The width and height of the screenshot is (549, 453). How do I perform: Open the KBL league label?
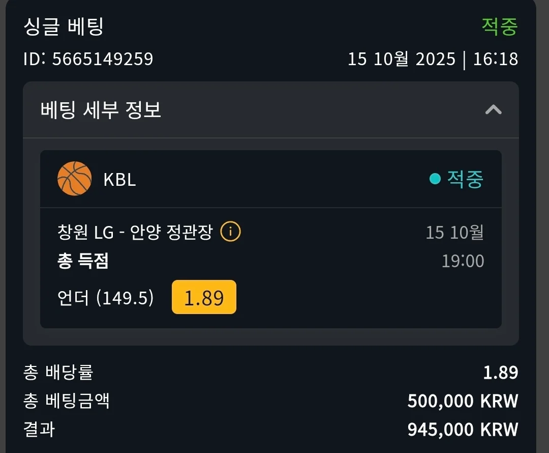(x=119, y=179)
